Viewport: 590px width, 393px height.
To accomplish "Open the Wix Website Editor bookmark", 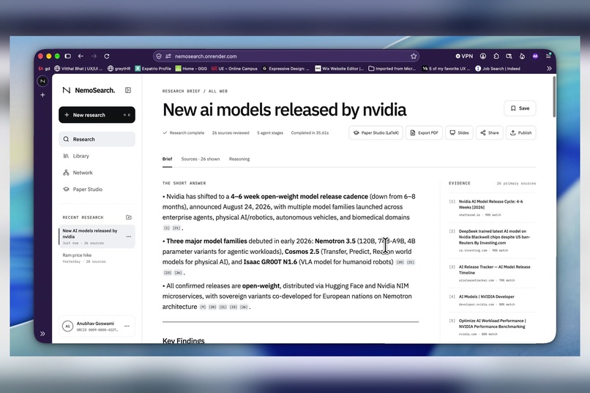I will point(340,69).
